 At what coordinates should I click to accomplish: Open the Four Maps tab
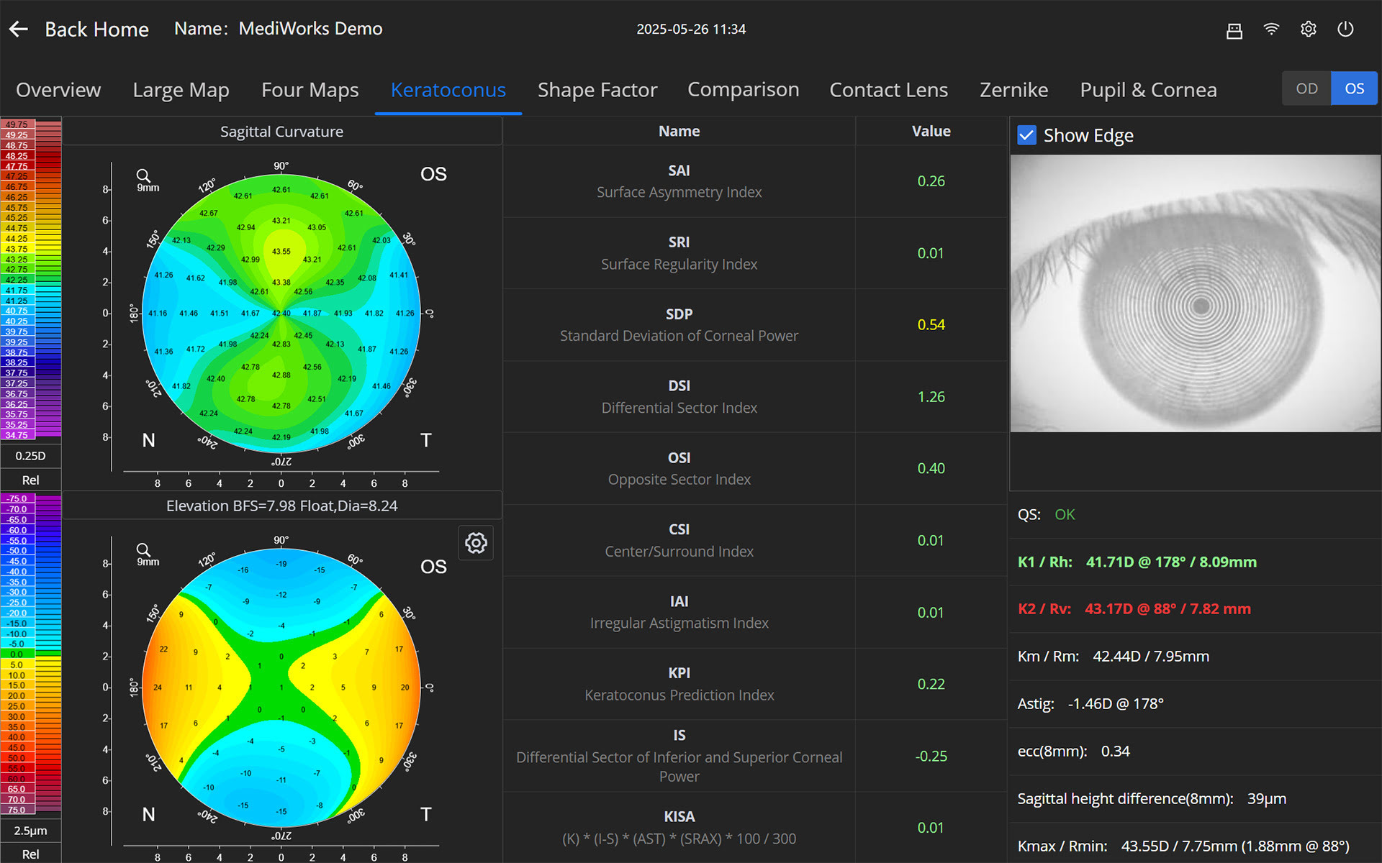(310, 90)
